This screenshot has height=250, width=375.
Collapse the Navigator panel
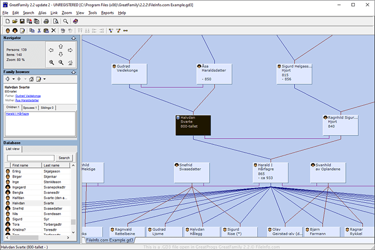[73, 38]
